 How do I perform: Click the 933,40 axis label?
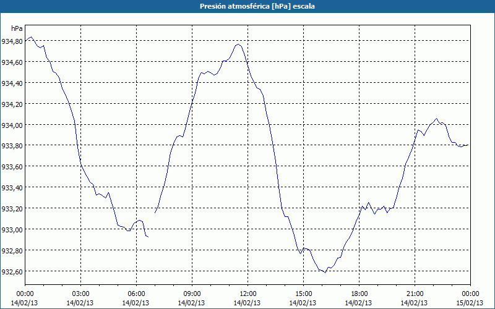tap(12, 188)
